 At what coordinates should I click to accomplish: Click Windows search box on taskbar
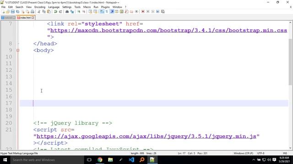click(x=47, y=160)
